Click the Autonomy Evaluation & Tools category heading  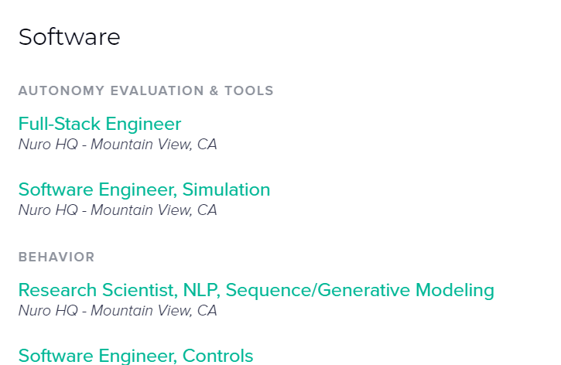pyautogui.click(x=145, y=90)
